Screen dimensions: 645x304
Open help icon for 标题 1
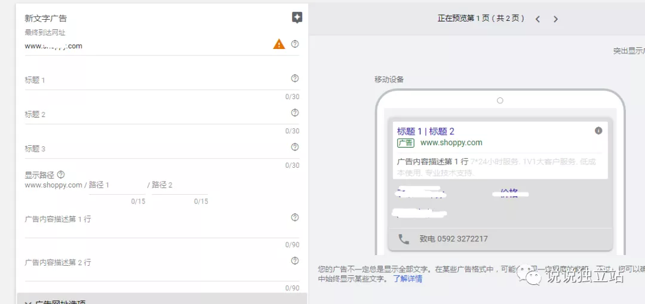(294, 78)
